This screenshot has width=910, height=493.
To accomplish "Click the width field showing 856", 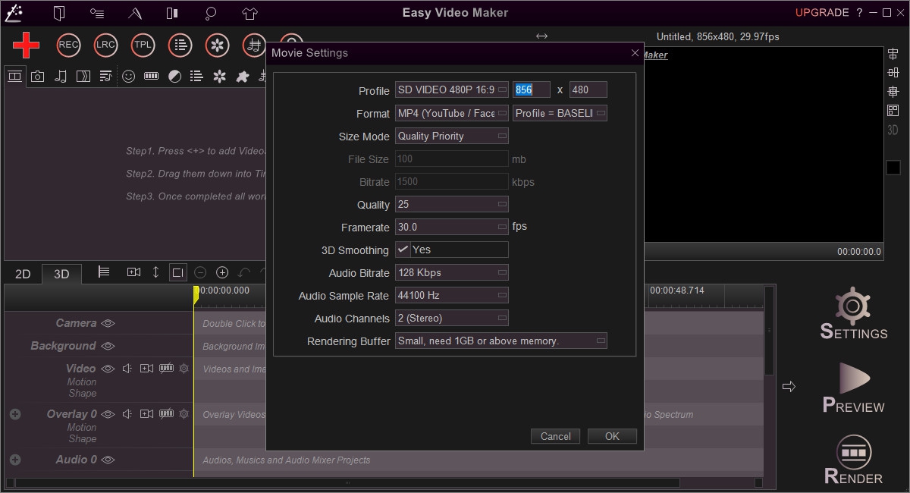I will 532,89.
